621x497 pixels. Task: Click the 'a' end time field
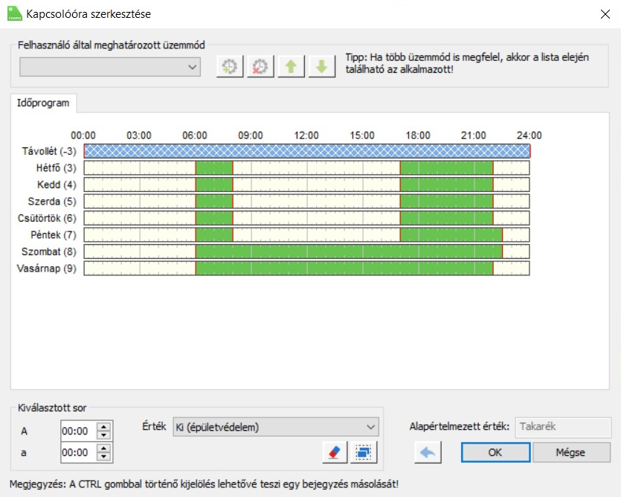click(79, 452)
